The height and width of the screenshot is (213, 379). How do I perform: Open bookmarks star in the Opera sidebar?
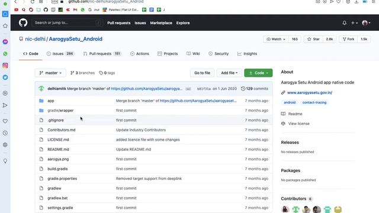point(5,26)
